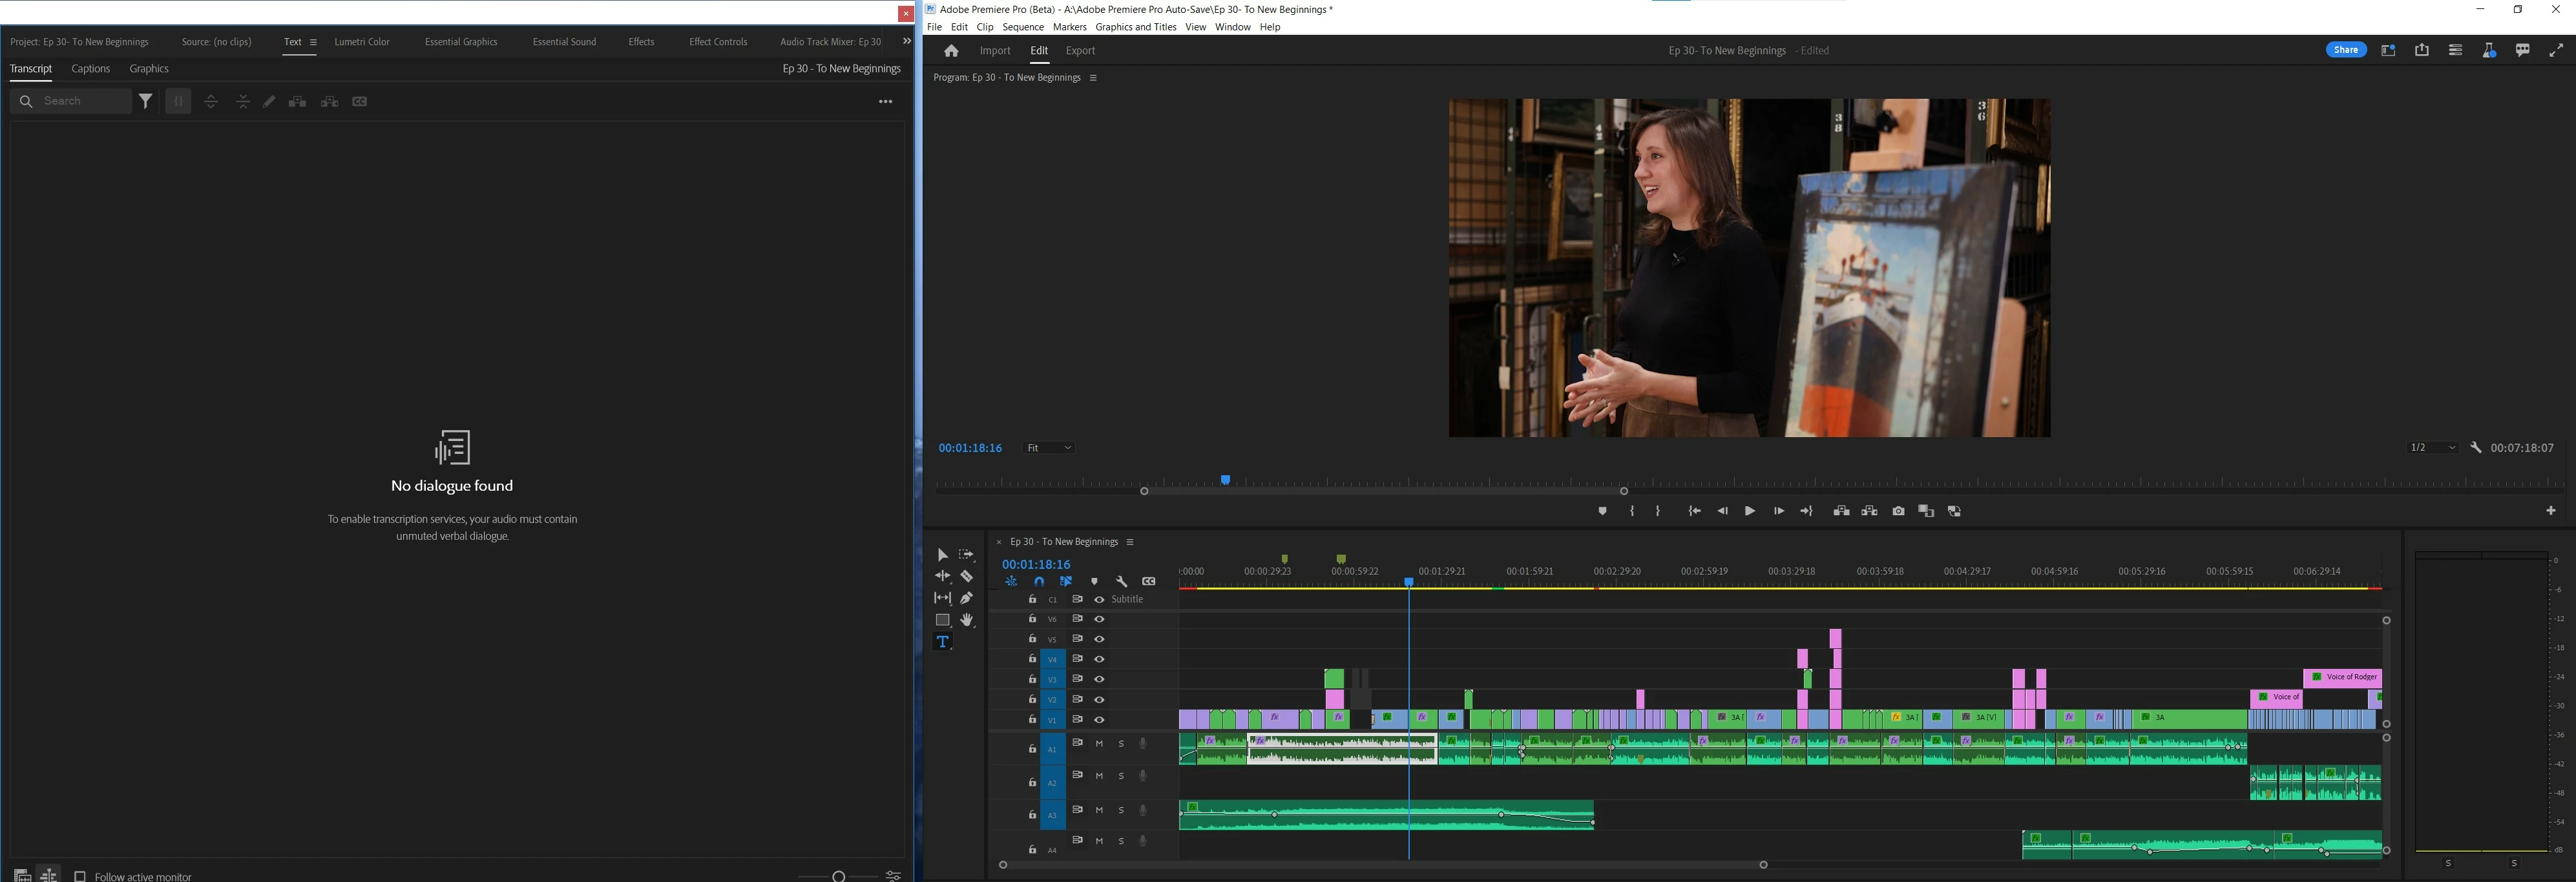Select the Razor tool
The width and height of the screenshot is (2576, 882).
pos(966,577)
